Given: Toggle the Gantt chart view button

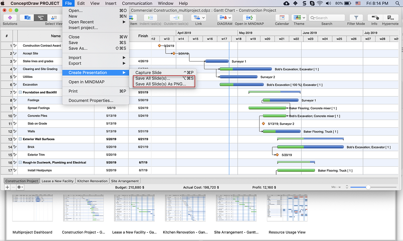Looking at the screenshot, I should (x=40, y=18).
